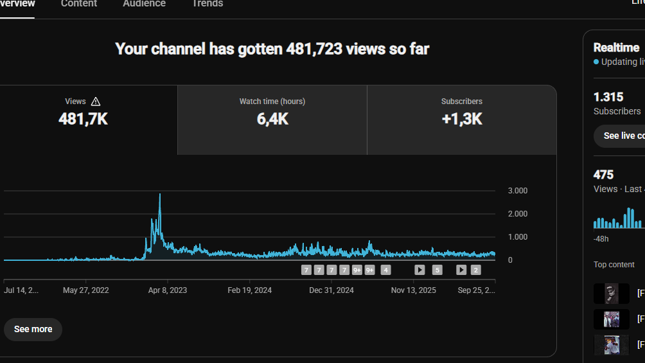
Task: Open the 9+ marker adjacent to the 4 marker
Action: tap(370, 270)
